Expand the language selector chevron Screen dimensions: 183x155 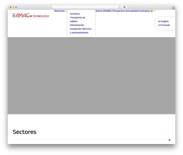(x=154, y=11)
